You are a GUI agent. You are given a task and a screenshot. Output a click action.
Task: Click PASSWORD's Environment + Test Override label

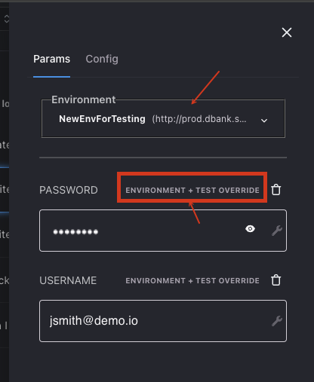pyautogui.click(x=192, y=191)
